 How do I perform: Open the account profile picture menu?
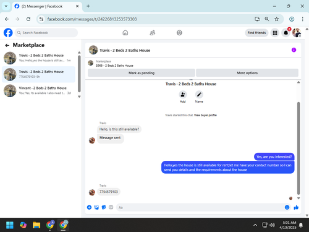[x=297, y=33]
